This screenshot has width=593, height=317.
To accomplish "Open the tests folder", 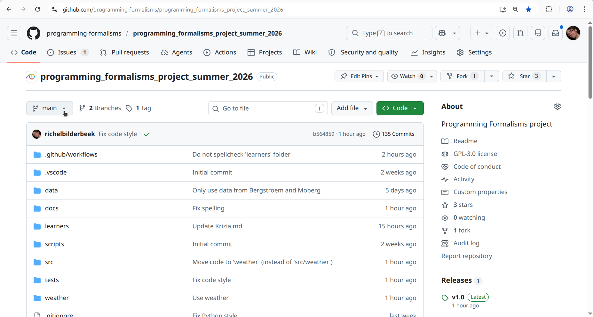I will [52, 280].
